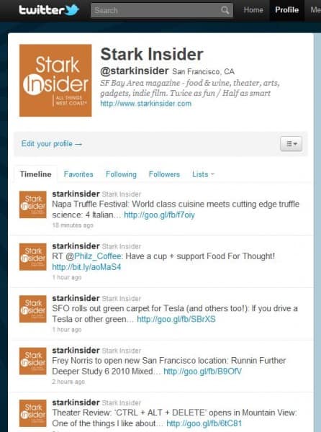Click Edit your profile link

pyautogui.click(x=52, y=143)
